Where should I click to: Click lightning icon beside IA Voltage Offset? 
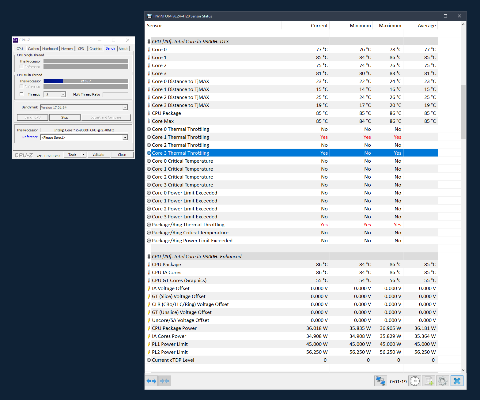[149, 288]
